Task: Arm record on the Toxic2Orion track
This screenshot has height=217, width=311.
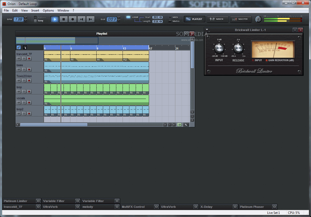Action: pos(29,81)
